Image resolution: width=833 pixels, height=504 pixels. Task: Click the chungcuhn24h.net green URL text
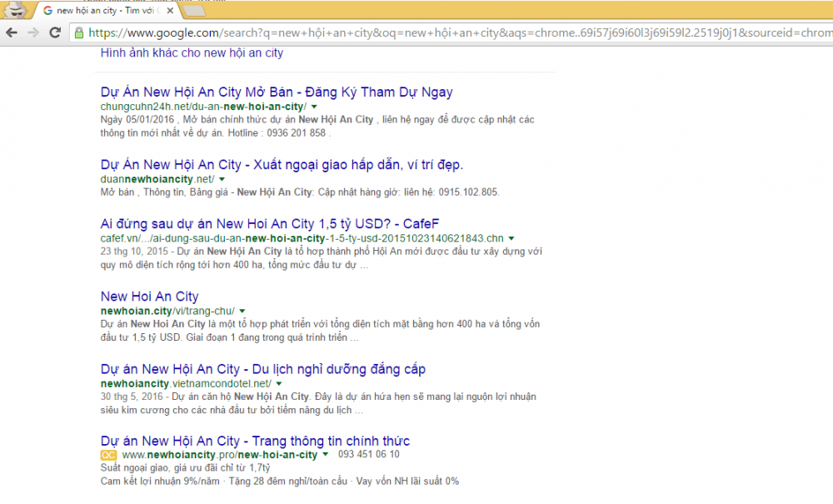pyautogui.click(x=203, y=107)
